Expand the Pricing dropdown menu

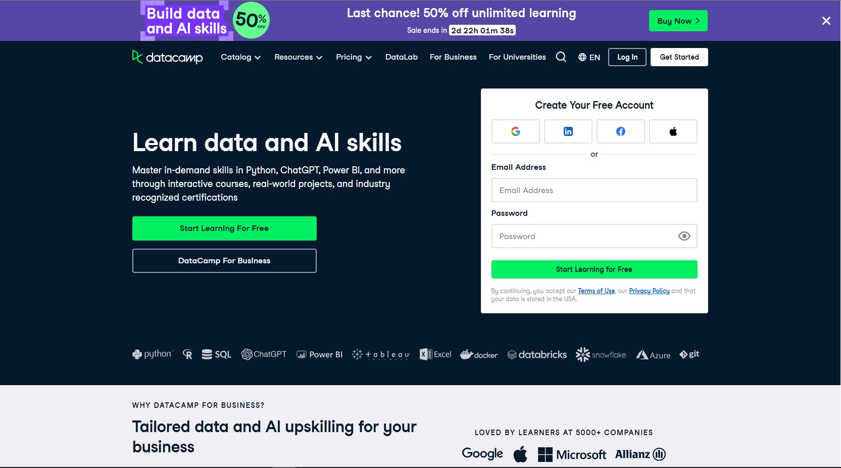coord(354,57)
